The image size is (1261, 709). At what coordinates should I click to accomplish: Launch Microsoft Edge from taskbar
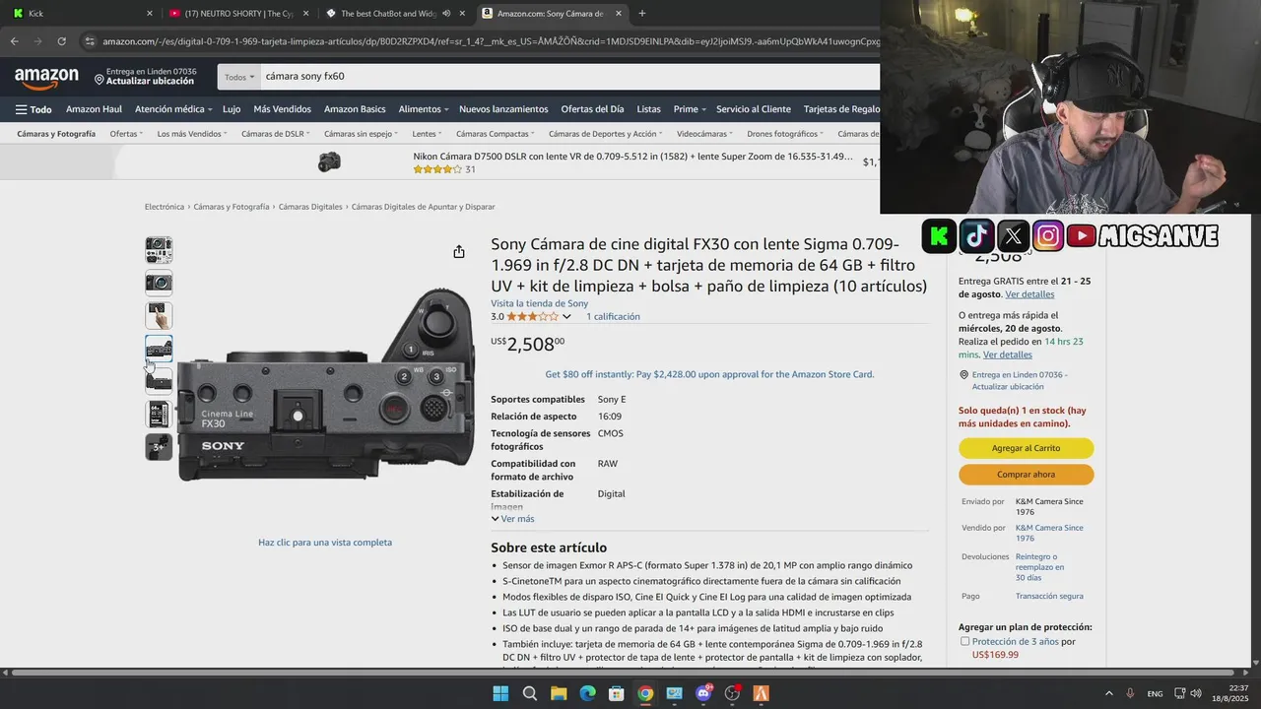(x=587, y=693)
